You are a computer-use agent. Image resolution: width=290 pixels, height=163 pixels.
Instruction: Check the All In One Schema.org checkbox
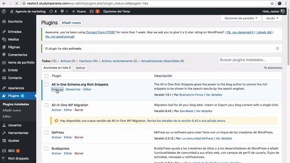(46, 85)
